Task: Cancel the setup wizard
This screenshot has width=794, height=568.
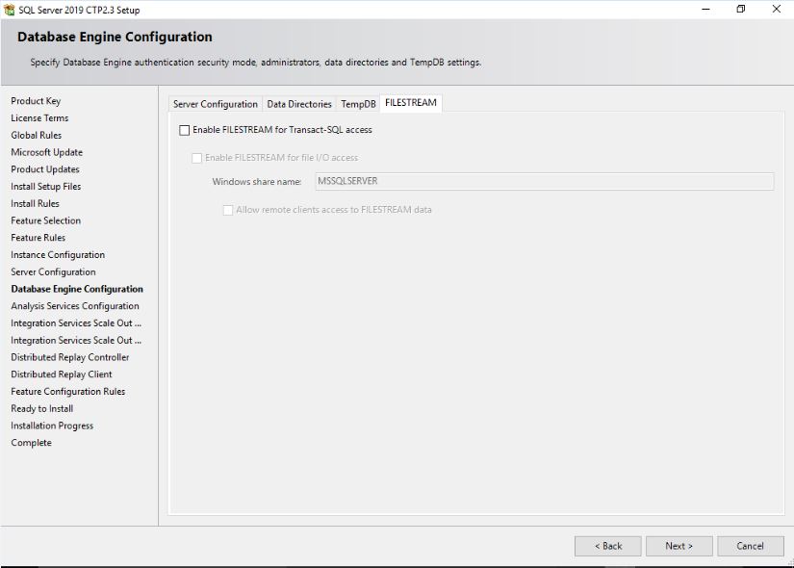Action: tap(751, 546)
